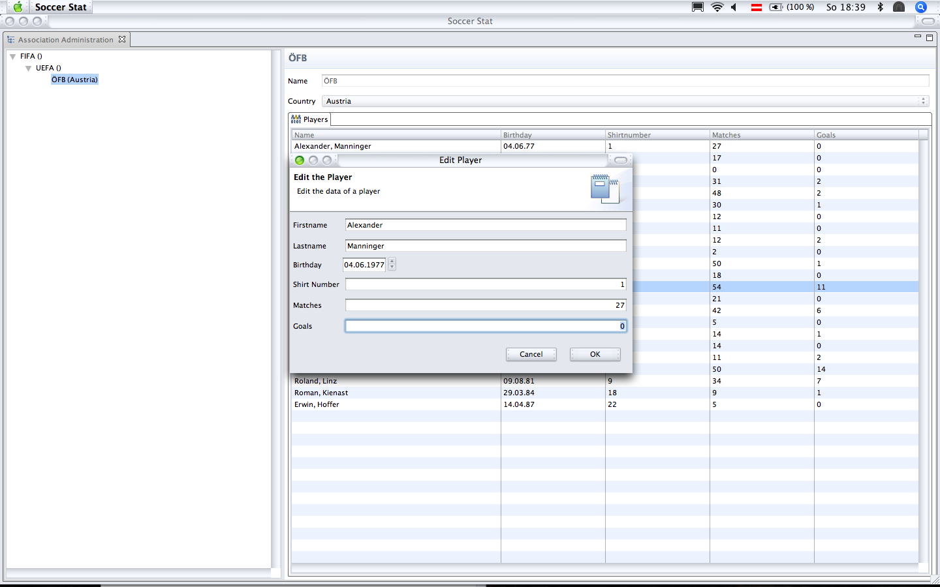Focus the Goals field in Edit Player
Viewport: 940px width, 587px height.
486,326
